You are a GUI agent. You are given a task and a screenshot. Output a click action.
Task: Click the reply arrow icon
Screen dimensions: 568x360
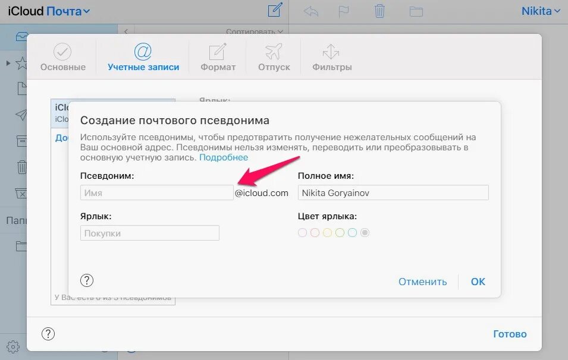pos(311,11)
